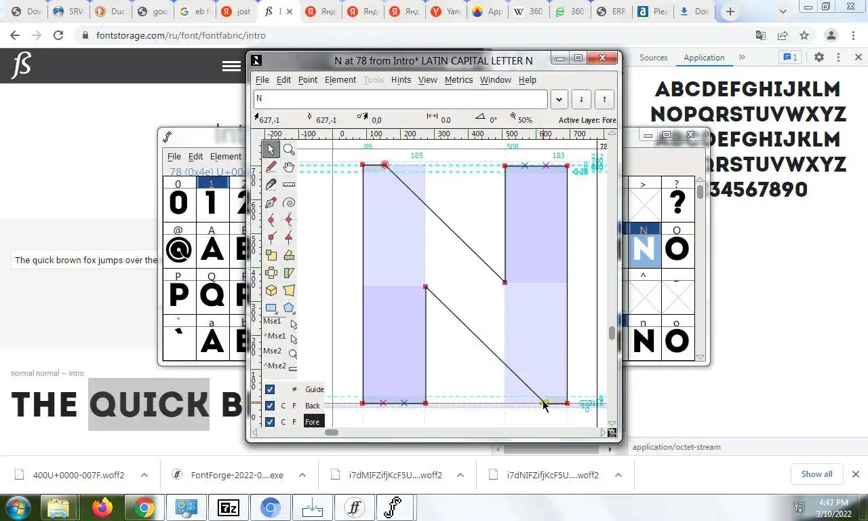Open the site hamburger menu
868x521 pixels.
(231, 66)
